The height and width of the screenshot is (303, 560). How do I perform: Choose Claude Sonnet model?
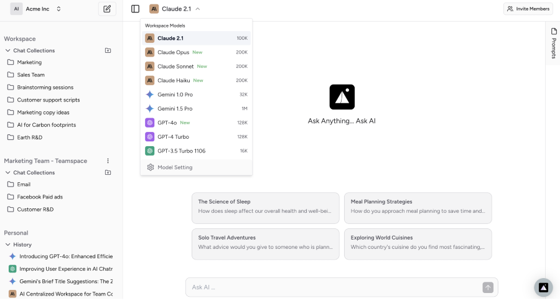[x=196, y=67]
